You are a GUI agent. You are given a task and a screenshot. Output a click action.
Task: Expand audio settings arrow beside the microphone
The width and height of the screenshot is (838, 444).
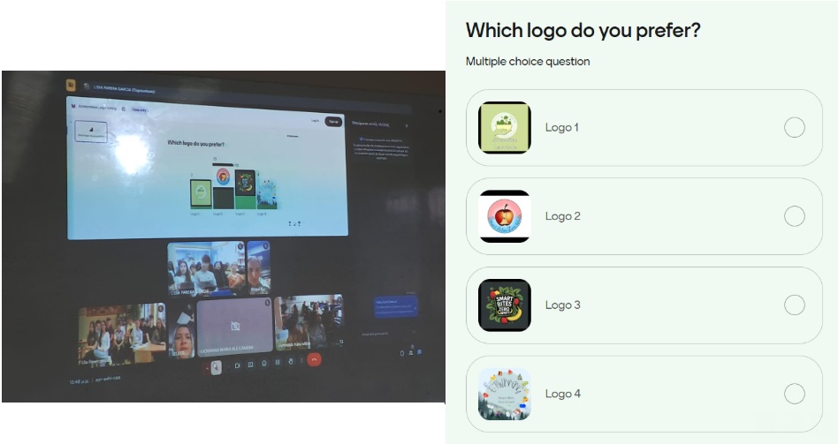(x=208, y=369)
